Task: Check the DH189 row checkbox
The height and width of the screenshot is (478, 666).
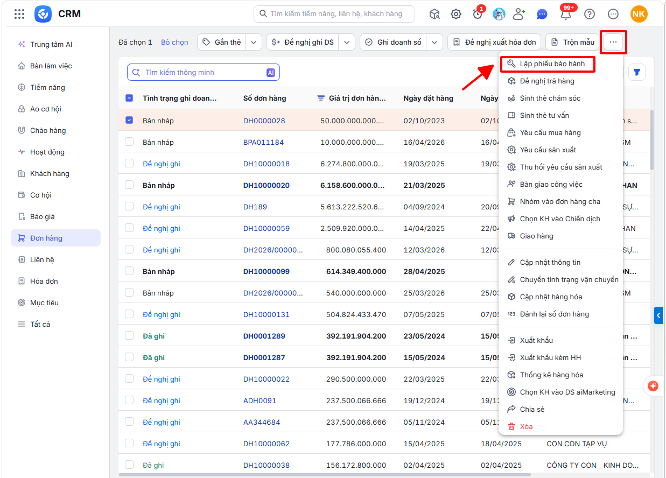Action: tap(129, 206)
